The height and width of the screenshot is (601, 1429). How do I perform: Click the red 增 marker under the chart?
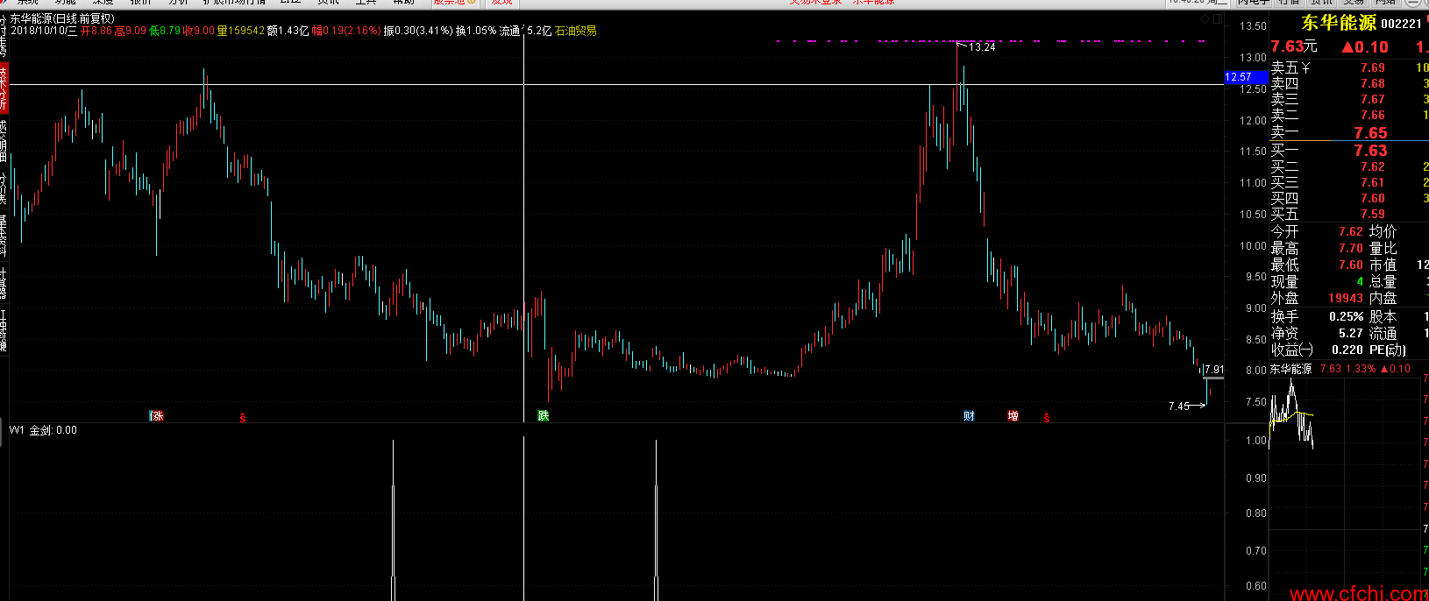tap(1013, 416)
